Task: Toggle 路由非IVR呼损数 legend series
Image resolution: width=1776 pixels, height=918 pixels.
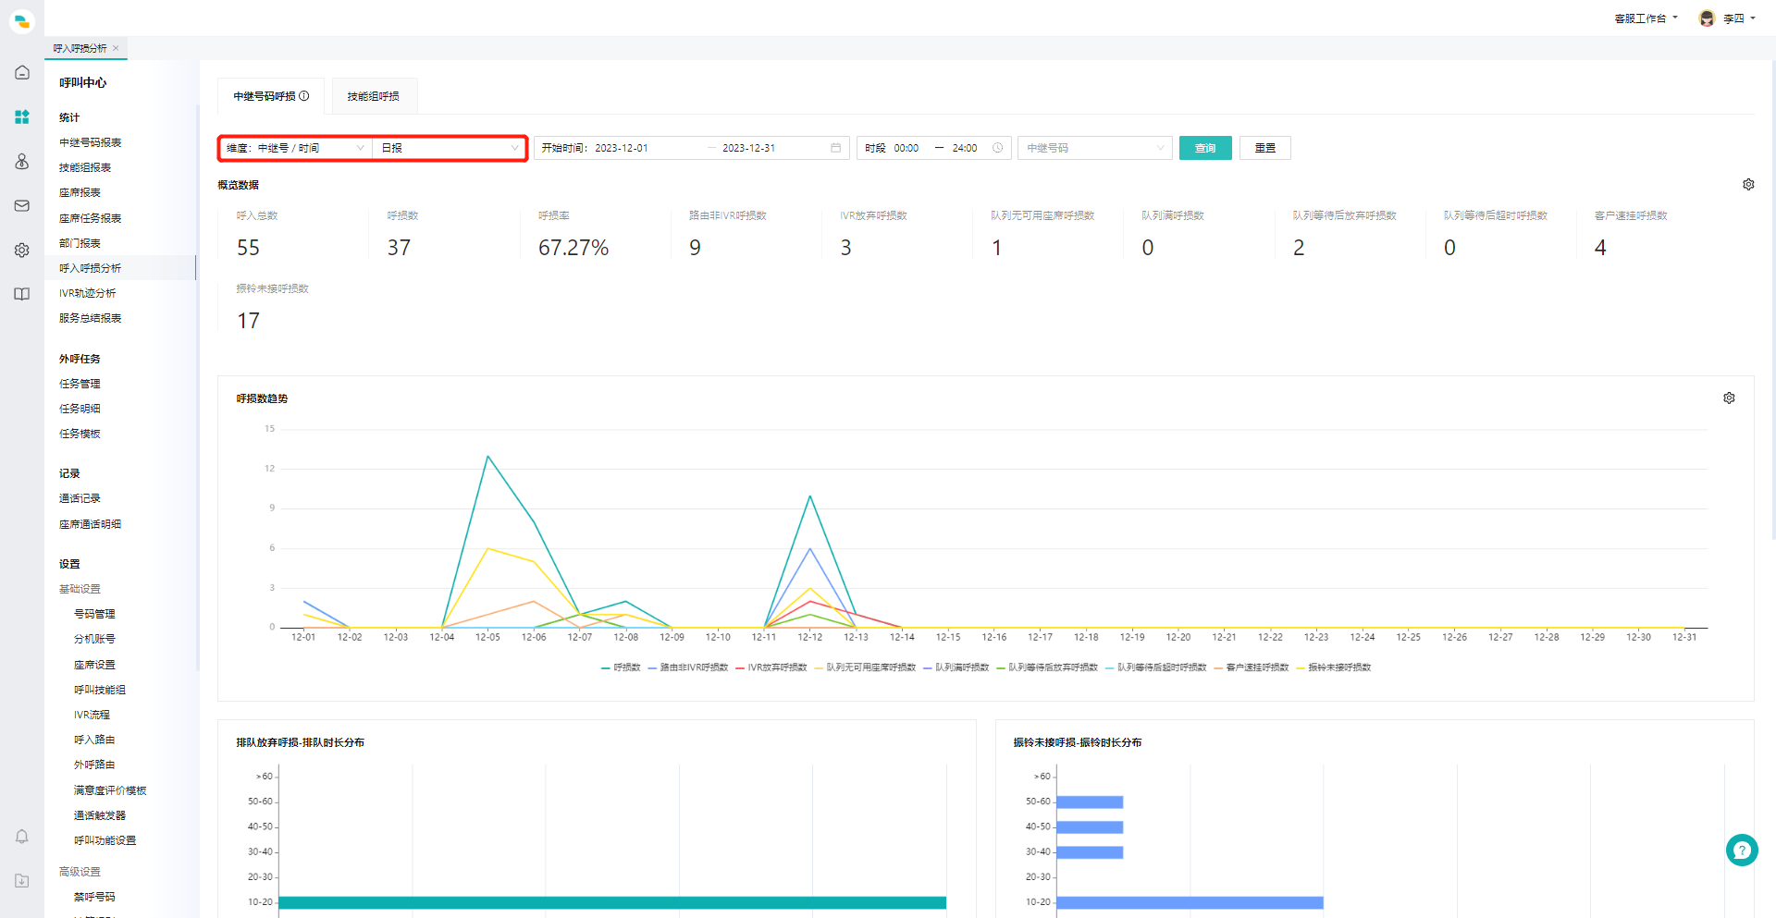Action: click(688, 667)
